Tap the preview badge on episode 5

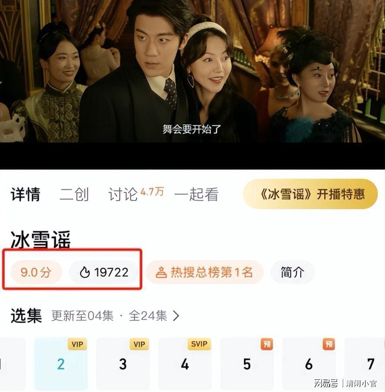(267, 344)
